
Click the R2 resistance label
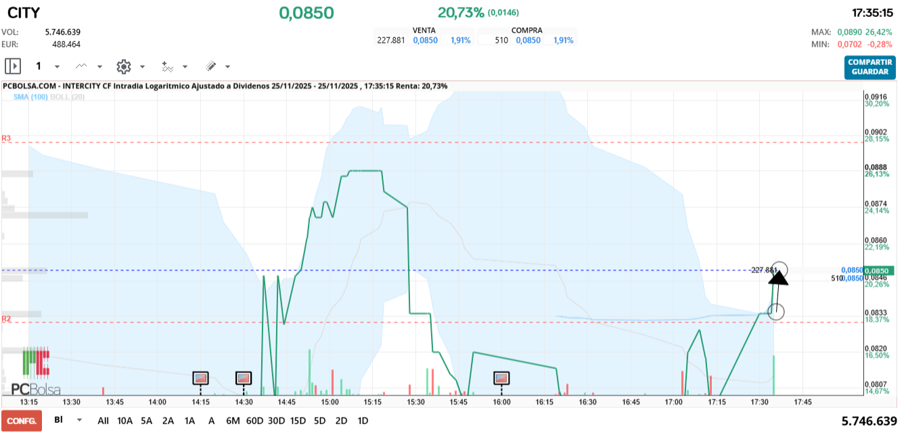6,318
